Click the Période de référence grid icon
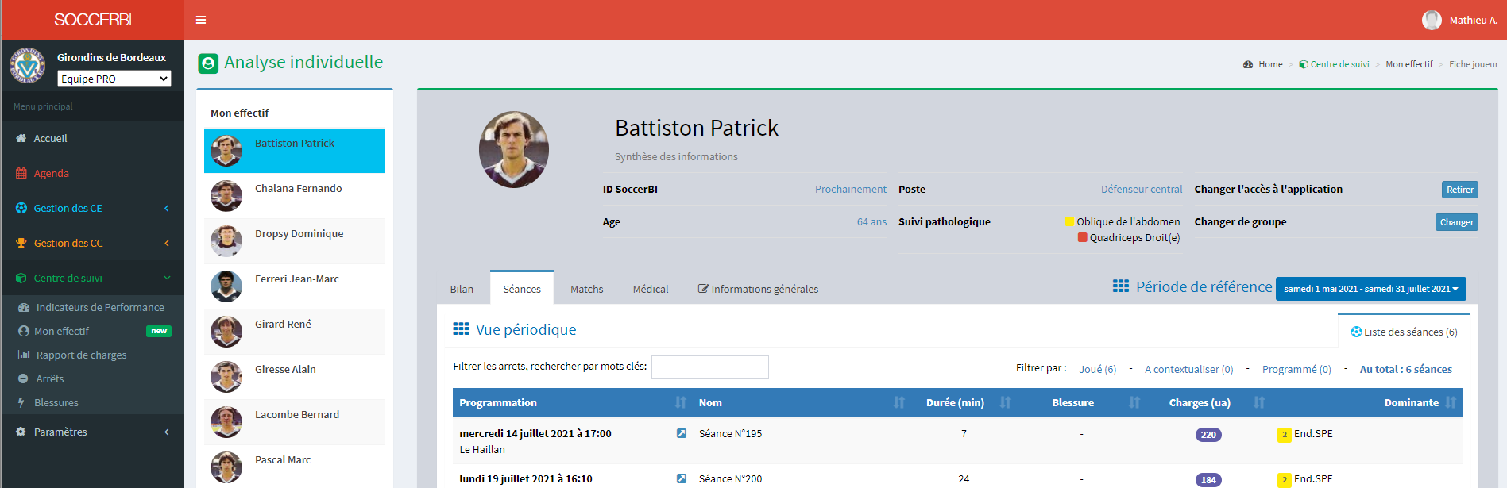Screen dimensions: 1507x488 (x=1121, y=286)
